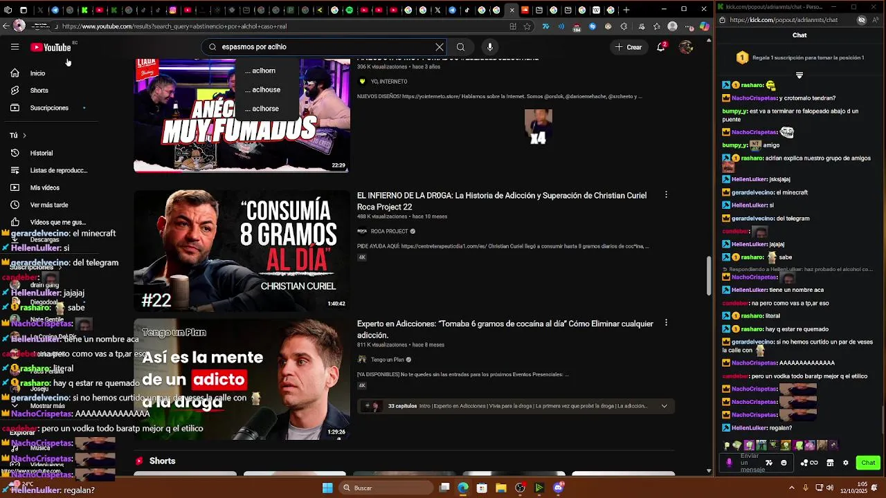
Task: Open YouTube notifications bell
Action: pyautogui.click(x=661, y=47)
